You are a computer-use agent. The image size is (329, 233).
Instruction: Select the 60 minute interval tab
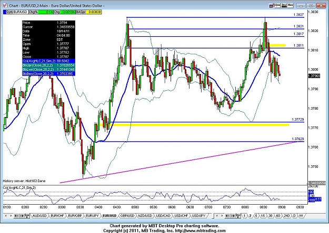point(278,216)
